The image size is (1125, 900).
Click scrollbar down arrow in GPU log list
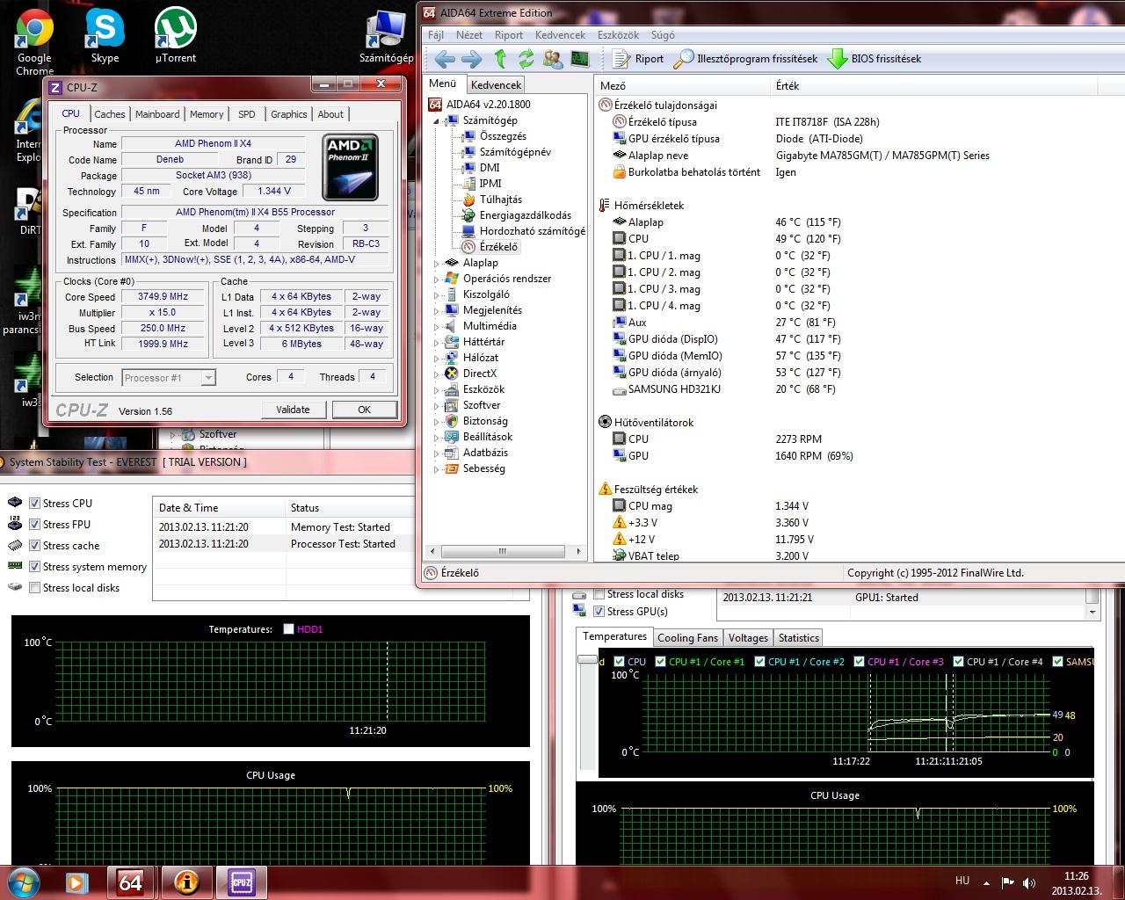[x=1092, y=612]
